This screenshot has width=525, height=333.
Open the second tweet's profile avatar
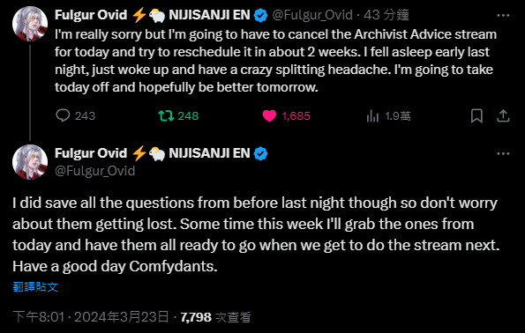(x=30, y=162)
